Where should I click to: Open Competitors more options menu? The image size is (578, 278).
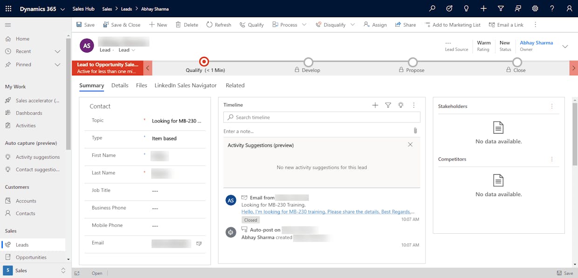[552, 159]
